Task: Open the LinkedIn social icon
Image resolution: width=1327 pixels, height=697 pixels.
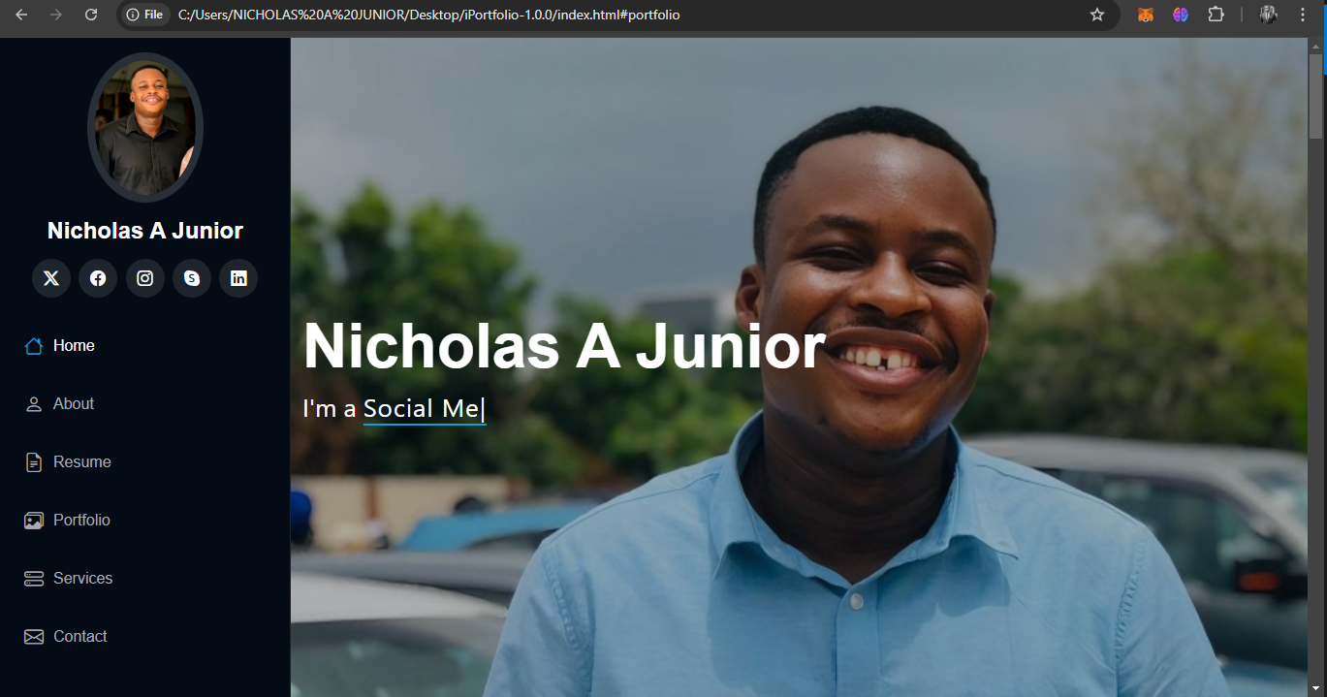Action: [x=238, y=278]
